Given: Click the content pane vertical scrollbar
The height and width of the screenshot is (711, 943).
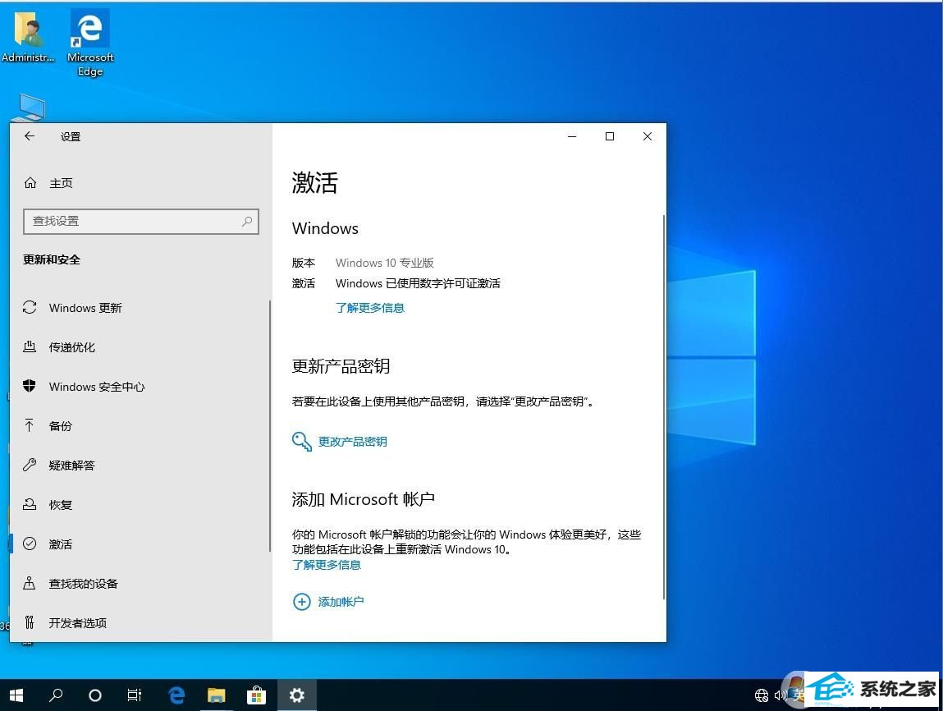Looking at the screenshot, I should [664, 406].
